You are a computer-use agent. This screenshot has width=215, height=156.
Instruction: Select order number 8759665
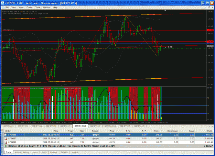point(12,135)
